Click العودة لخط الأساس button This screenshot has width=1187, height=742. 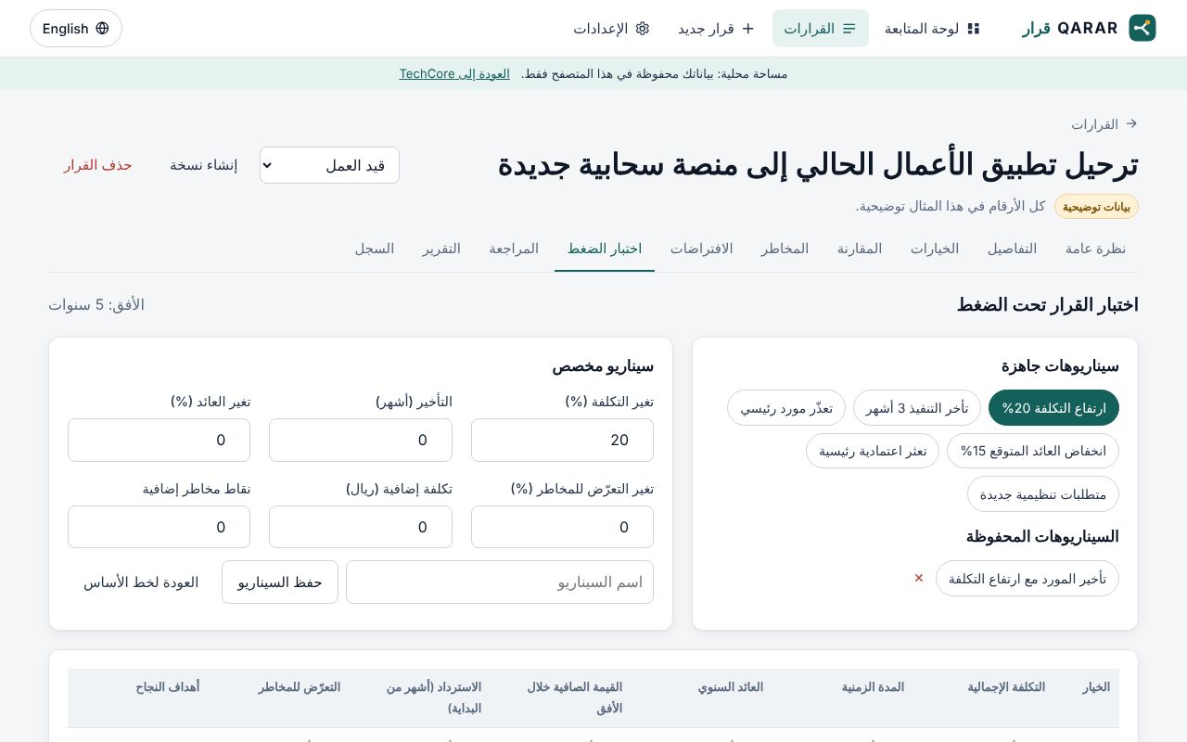tap(141, 582)
